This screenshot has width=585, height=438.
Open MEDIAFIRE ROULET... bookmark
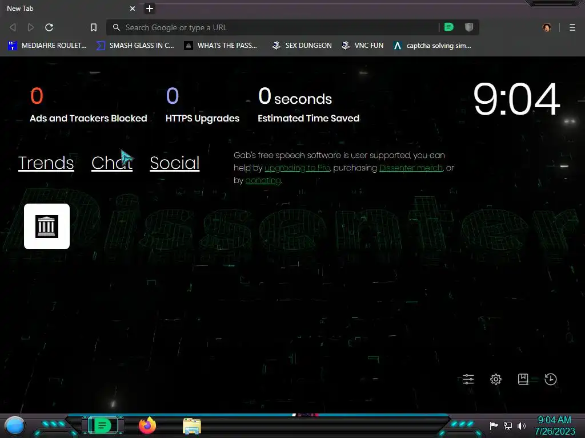(x=47, y=46)
